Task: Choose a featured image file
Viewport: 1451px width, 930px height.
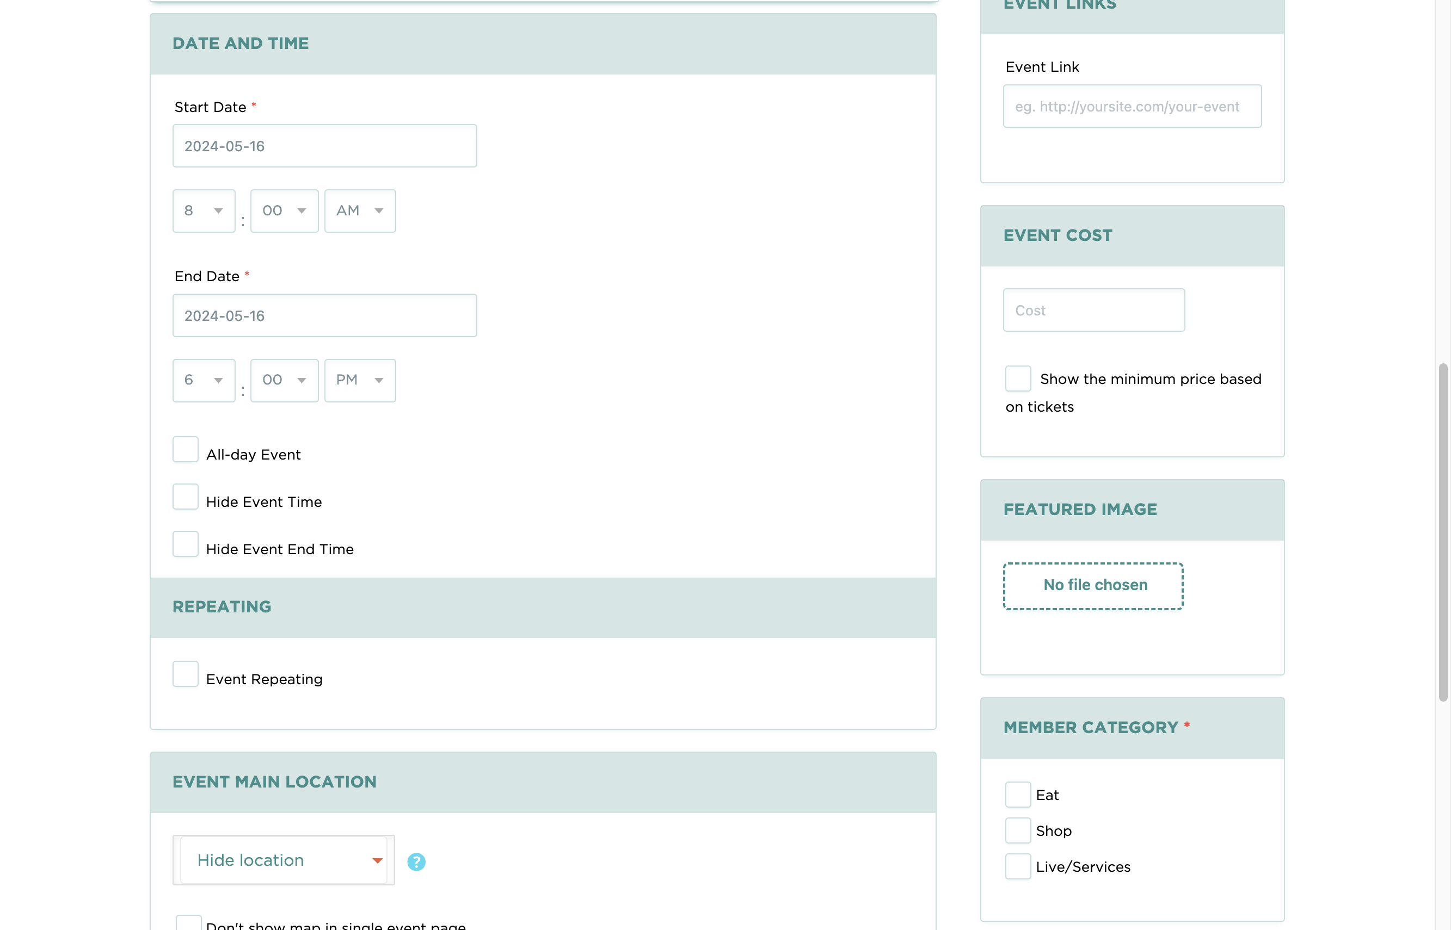Action: (x=1094, y=586)
